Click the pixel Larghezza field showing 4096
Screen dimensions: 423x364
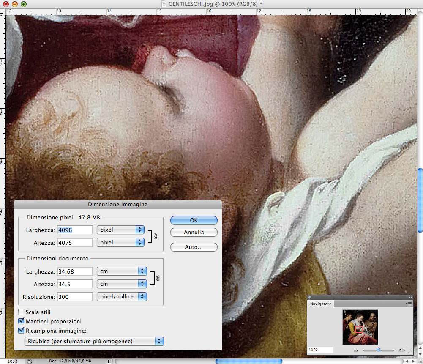pyautogui.click(x=75, y=230)
